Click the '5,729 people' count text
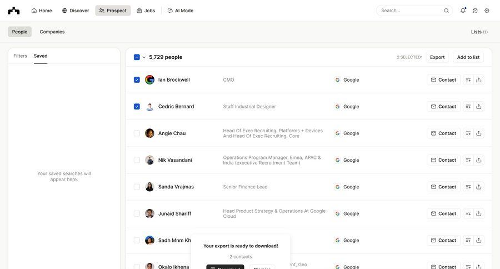 [166, 57]
